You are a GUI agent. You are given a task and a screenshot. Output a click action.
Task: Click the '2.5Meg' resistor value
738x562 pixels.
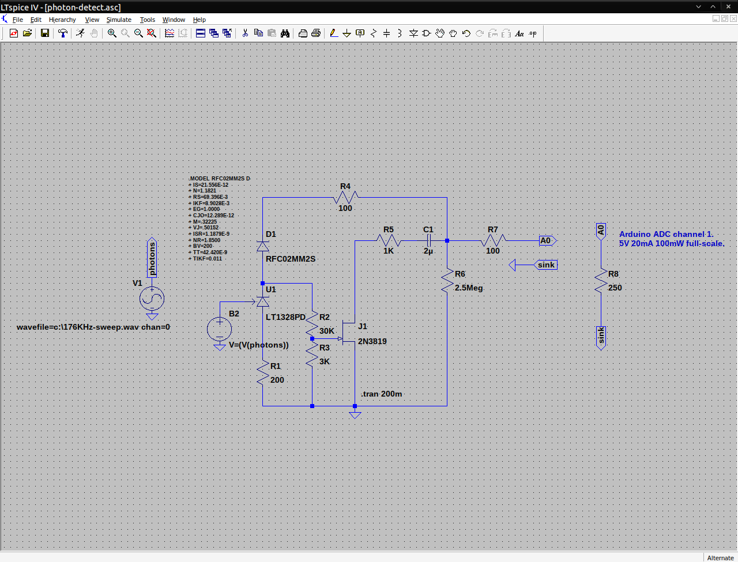pyautogui.click(x=469, y=288)
